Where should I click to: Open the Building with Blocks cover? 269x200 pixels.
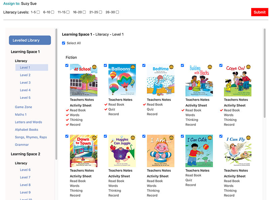click(199, 80)
